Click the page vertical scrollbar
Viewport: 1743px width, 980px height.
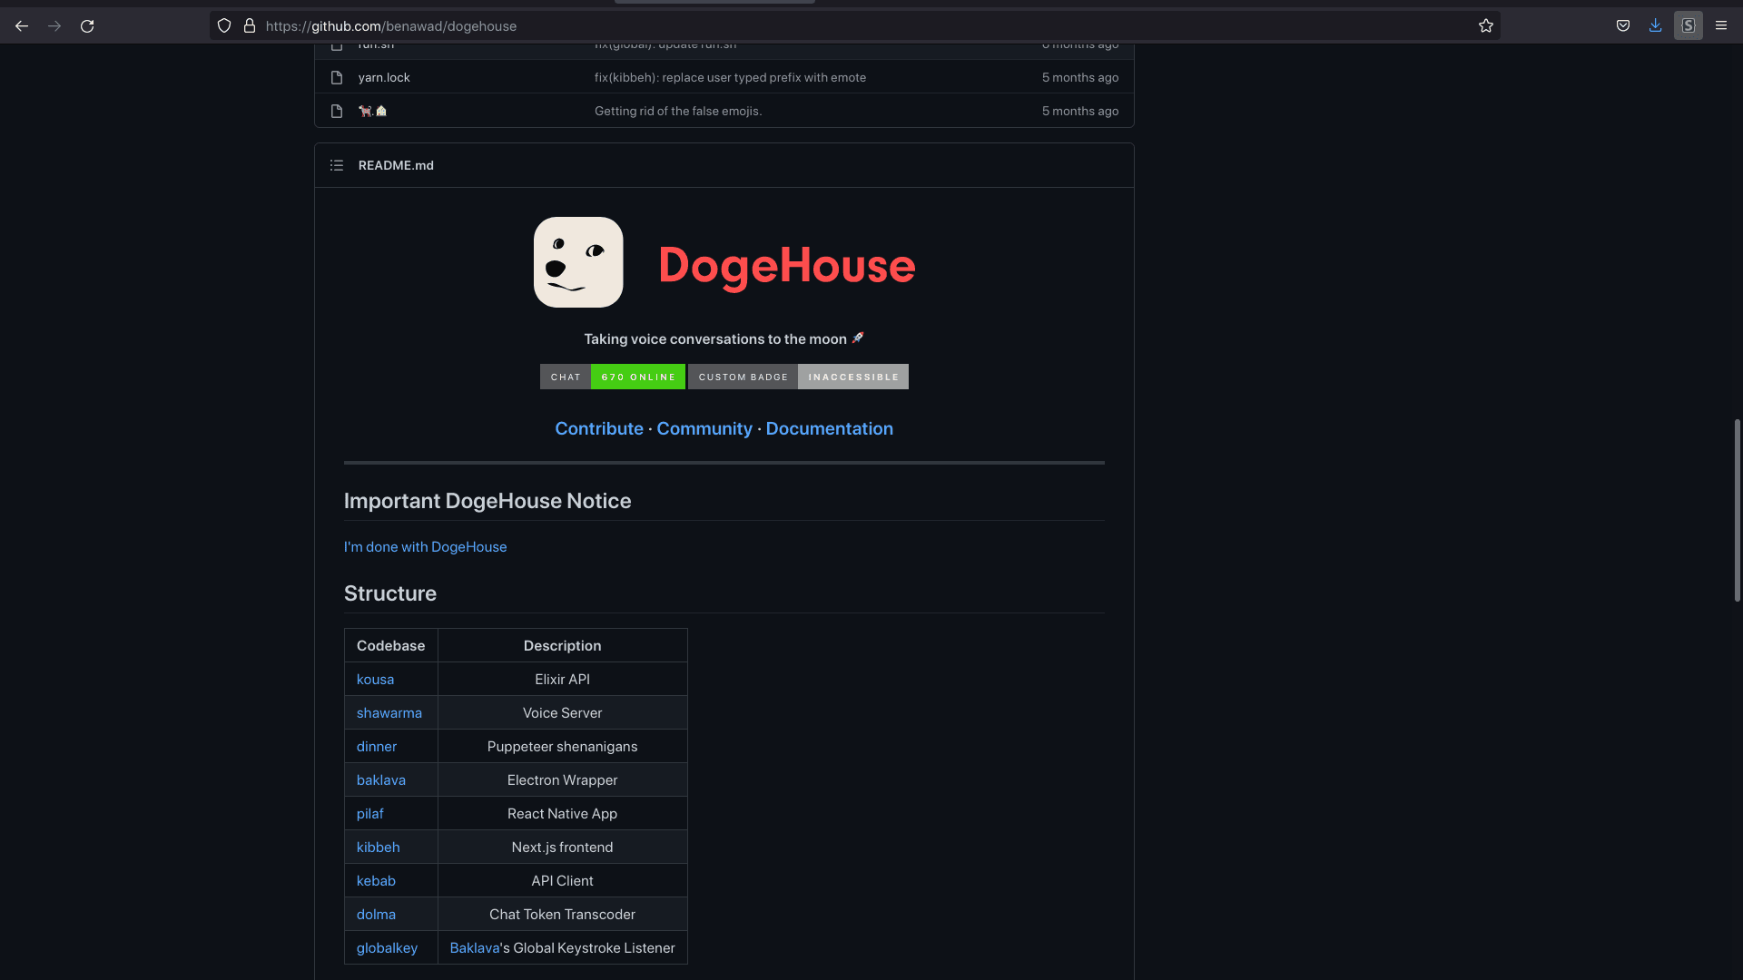pos(1737,510)
